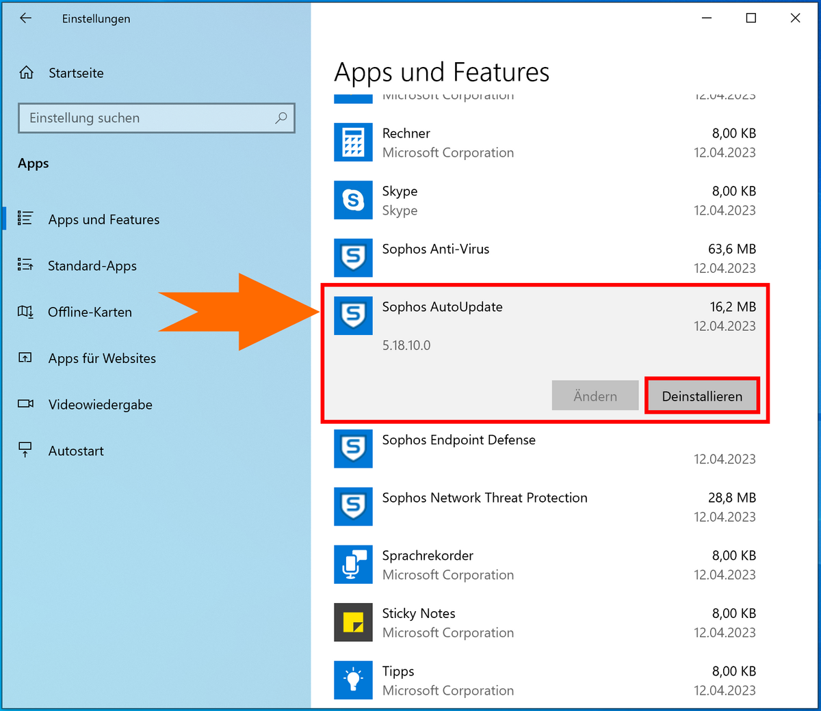This screenshot has width=821, height=711.
Task: Click the 16,2 MB size value
Action: [733, 307]
